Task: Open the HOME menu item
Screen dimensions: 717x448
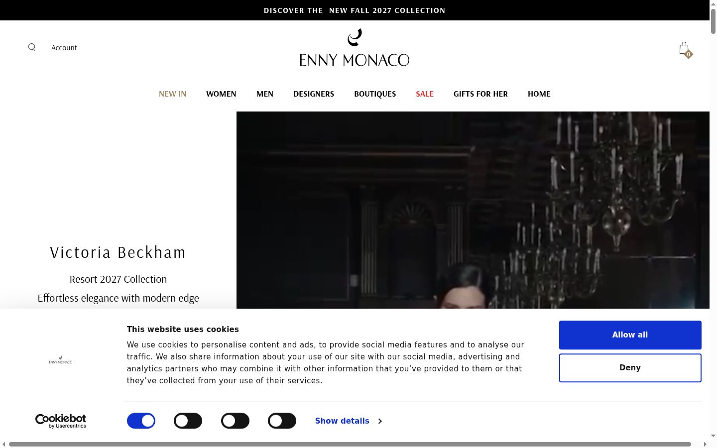Action: (x=539, y=94)
